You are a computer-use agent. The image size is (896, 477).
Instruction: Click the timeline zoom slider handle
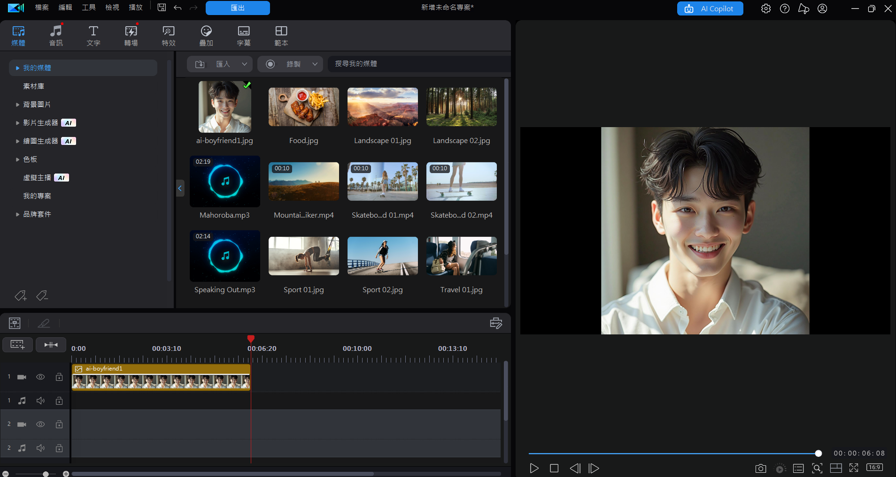tap(46, 474)
